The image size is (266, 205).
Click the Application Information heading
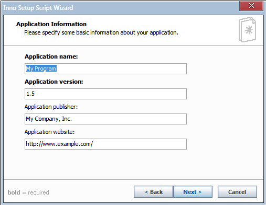pyautogui.click(x=51, y=24)
